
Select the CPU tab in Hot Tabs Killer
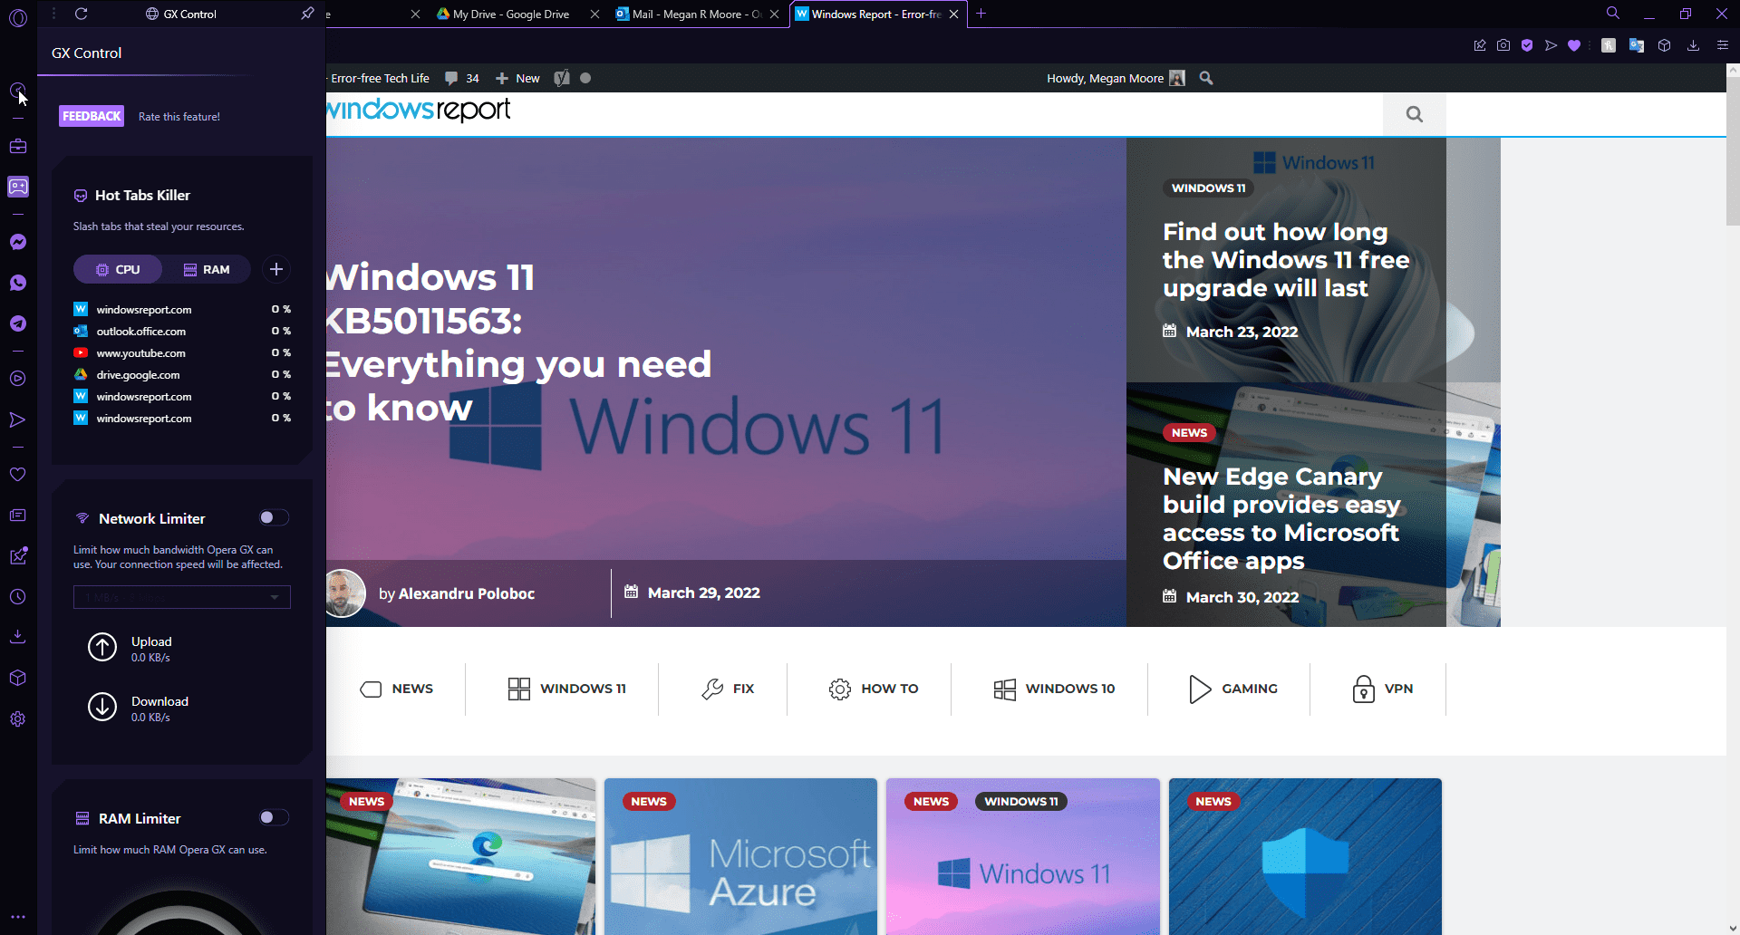click(119, 269)
